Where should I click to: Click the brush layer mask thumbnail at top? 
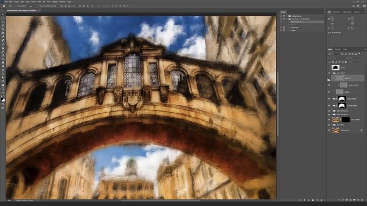pyautogui.click(x=335, y=68)
